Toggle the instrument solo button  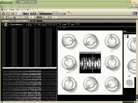click(6, 24)
